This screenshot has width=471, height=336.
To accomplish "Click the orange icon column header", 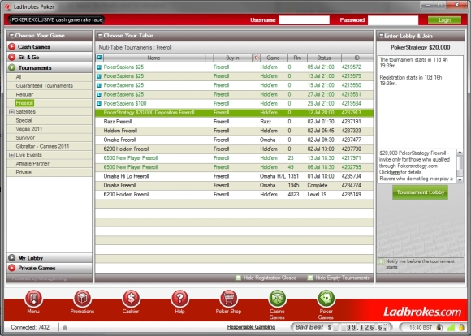I will 256,58.
